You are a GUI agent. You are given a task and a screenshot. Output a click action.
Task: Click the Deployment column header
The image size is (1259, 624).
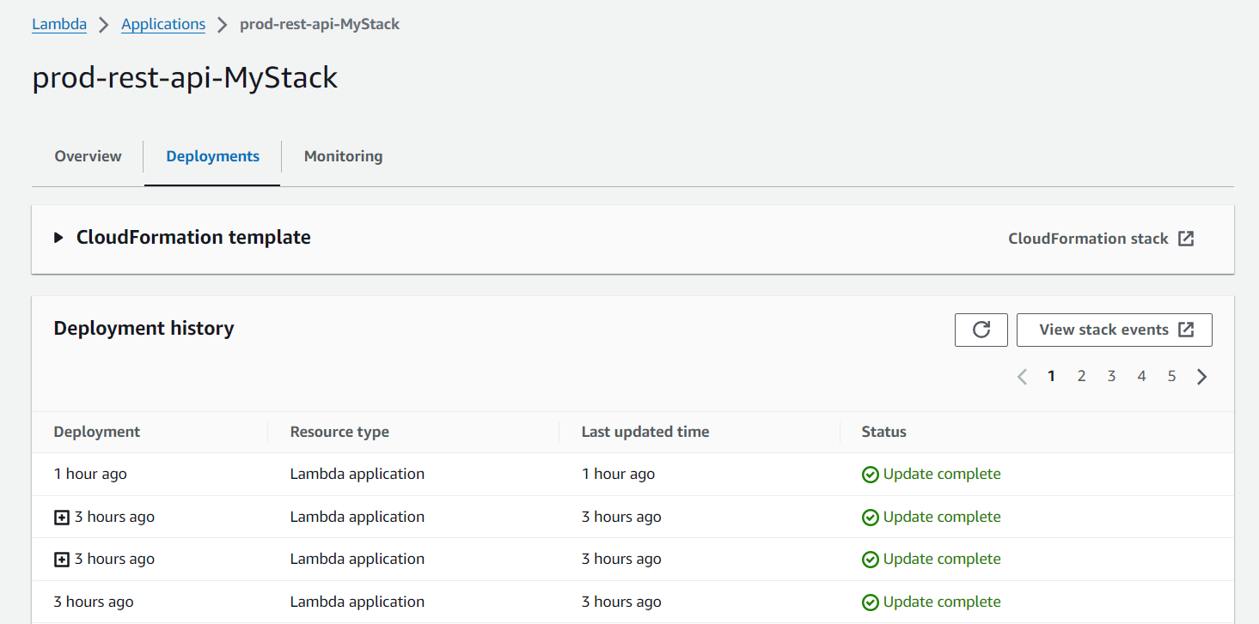pos(97,432)
